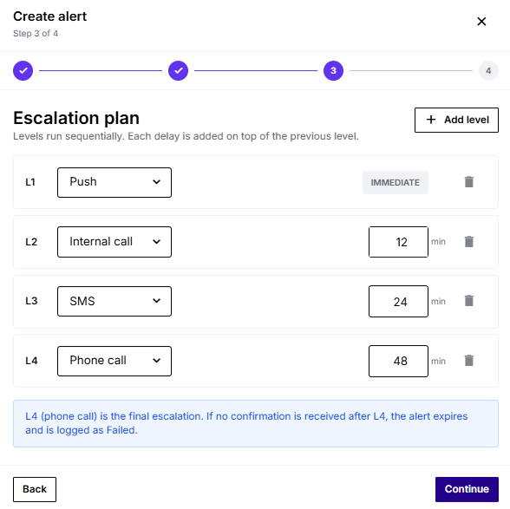Select the current step 3 indicator

click(x=333, y=70)
